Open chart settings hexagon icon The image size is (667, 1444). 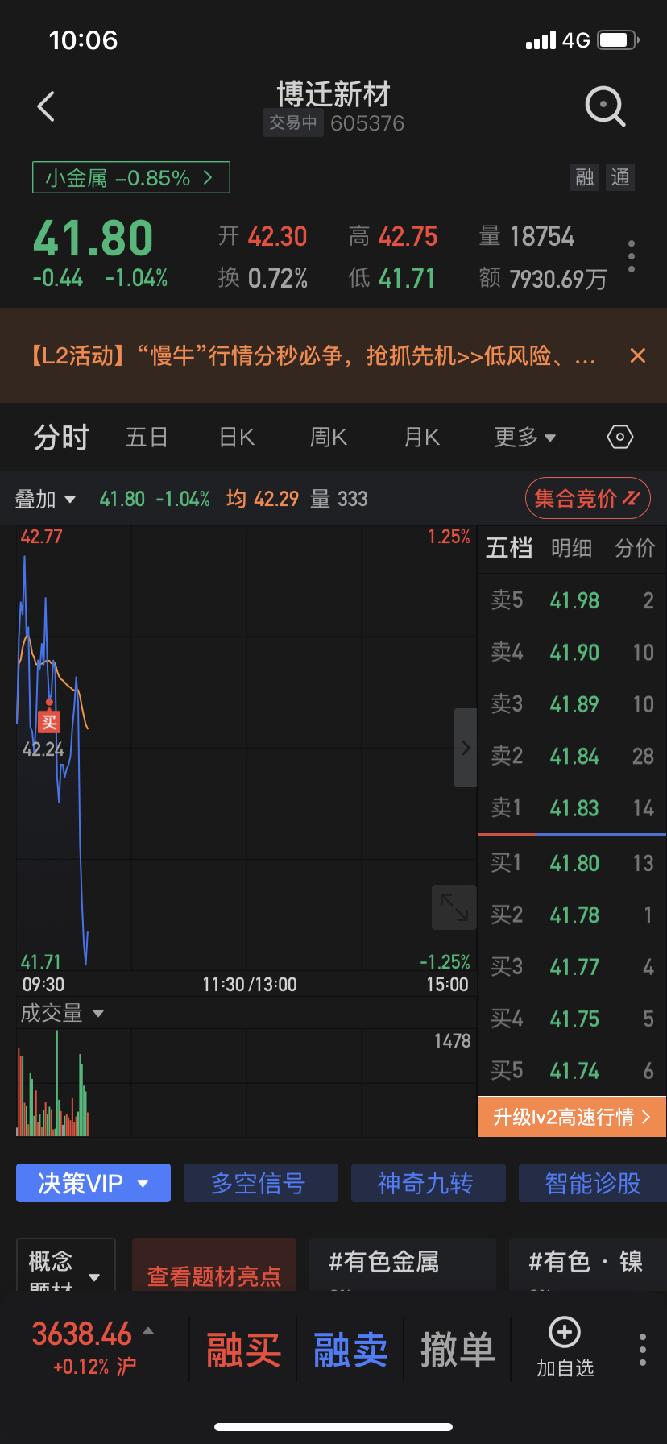pyautogui.click(x=619, y=438)
